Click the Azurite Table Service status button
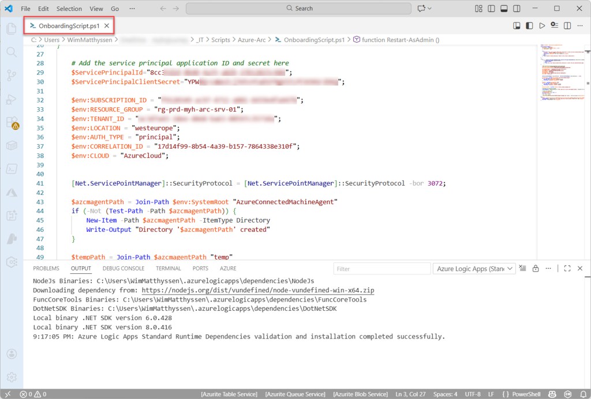The width and height of the screenshot is (591, 399). 229,394
